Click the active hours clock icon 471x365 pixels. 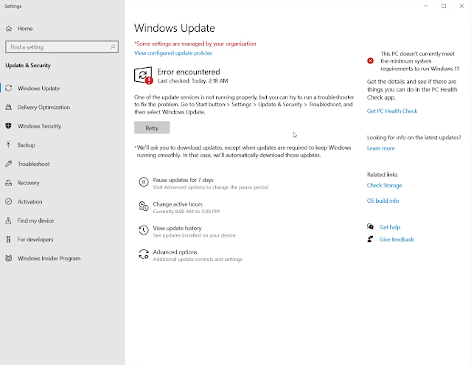[144, 206]
